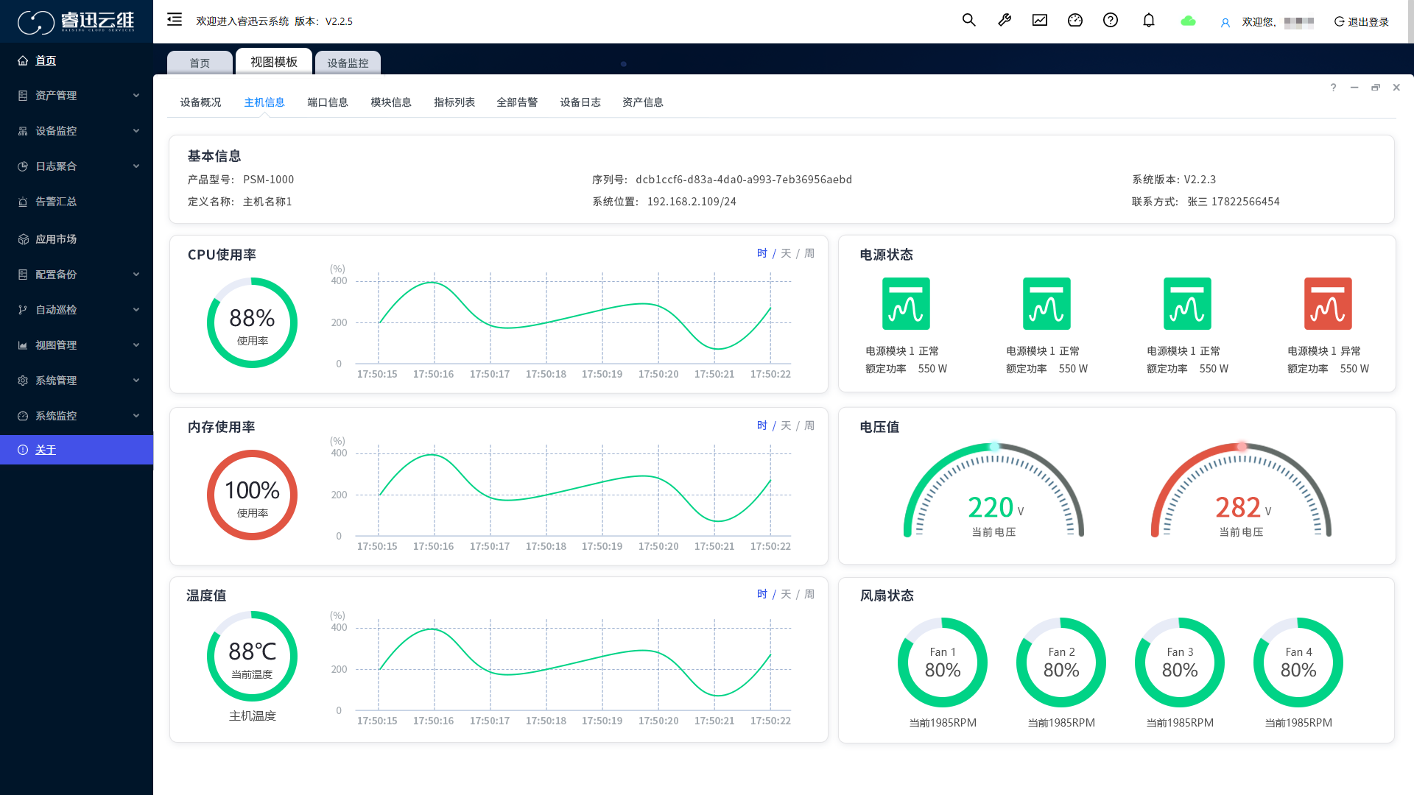Open the search magnifier in top bar
Image resolution: width=1414 pixels, height=795 pixels.
(x=969, y=21)
